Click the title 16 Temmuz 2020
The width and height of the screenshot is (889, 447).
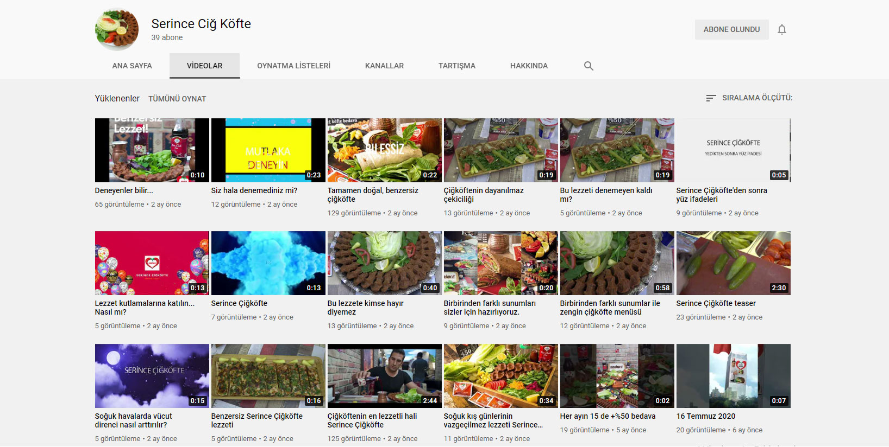706,416
